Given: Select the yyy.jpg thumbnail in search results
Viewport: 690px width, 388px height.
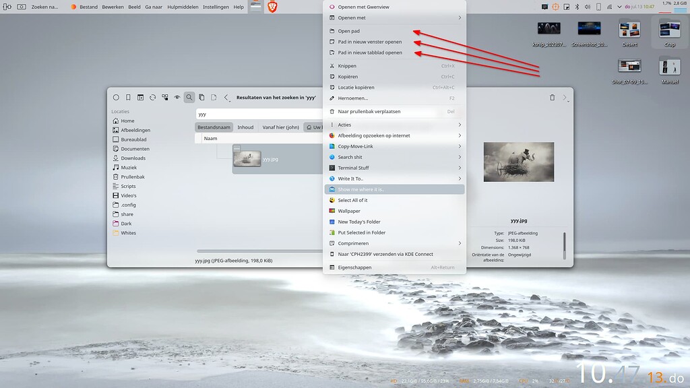Looking at the screenshot, I should click(x=247, y=158).
